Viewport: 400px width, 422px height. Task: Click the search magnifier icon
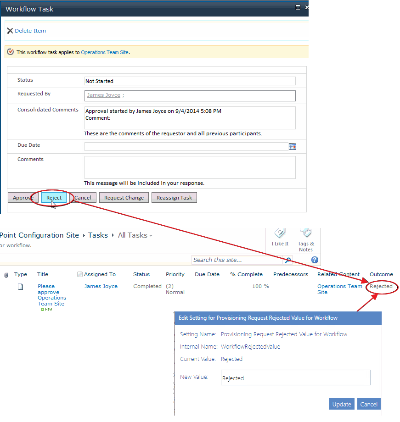click(x=288, y=260)
